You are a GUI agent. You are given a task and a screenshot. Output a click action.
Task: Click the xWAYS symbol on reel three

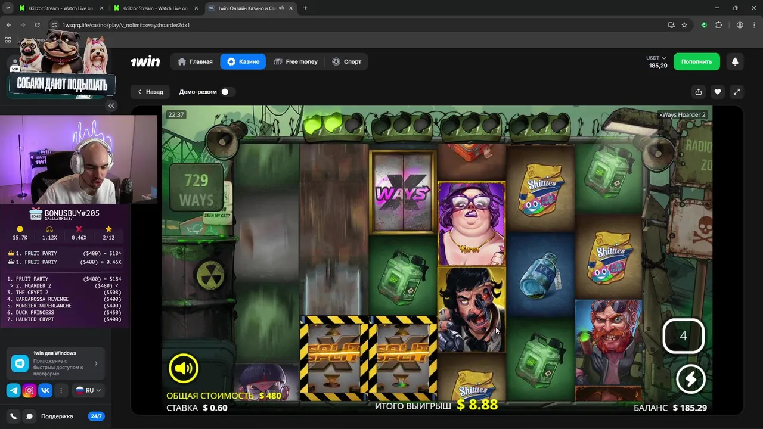402,192
